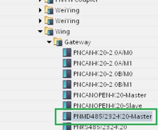Image resolution: width=158 pixels, height=130 pixels.
Task: Click the Wing folder icon
Action: (x=49, y=31)
